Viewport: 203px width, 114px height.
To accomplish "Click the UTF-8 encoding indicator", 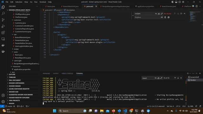I will tap(178, 106).
